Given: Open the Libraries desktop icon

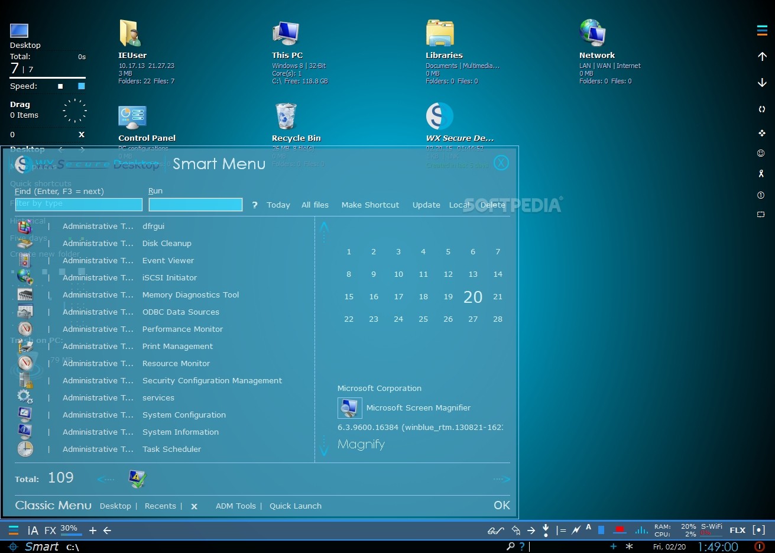Looking at the screenshot, I should 440,34.
